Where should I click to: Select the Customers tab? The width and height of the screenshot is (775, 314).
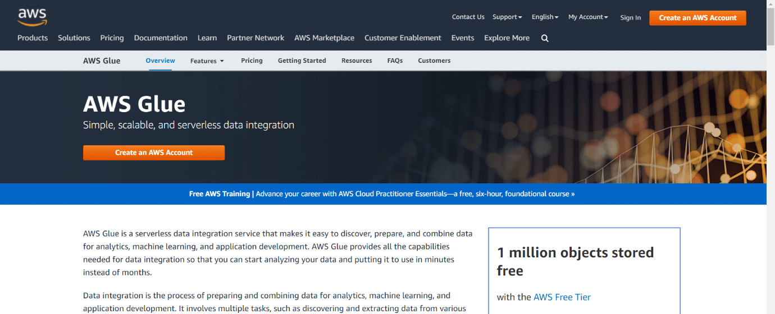434,61
